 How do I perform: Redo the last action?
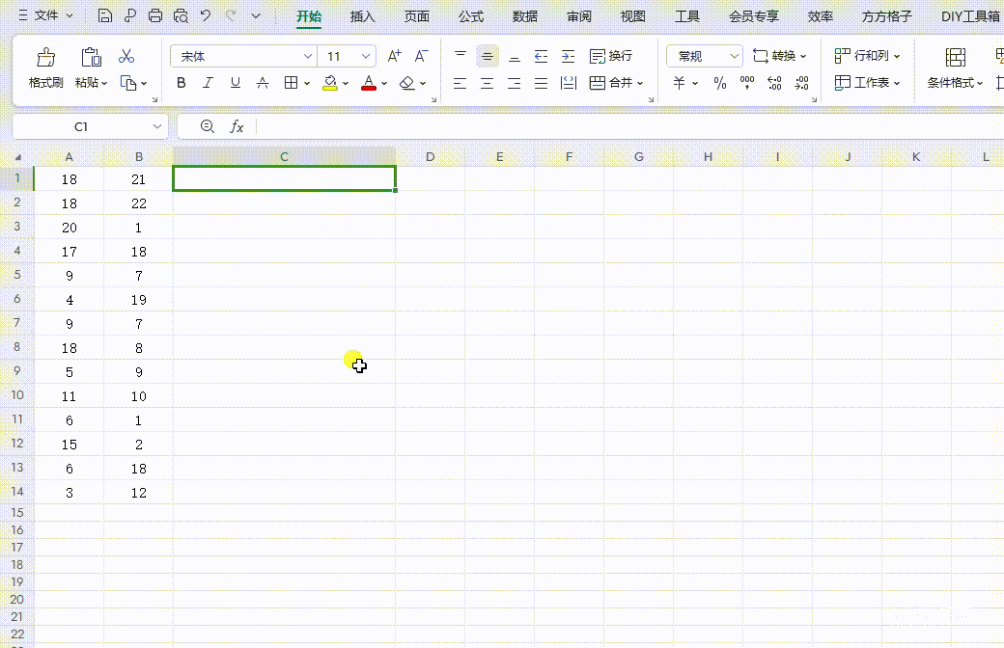(231, 16)
